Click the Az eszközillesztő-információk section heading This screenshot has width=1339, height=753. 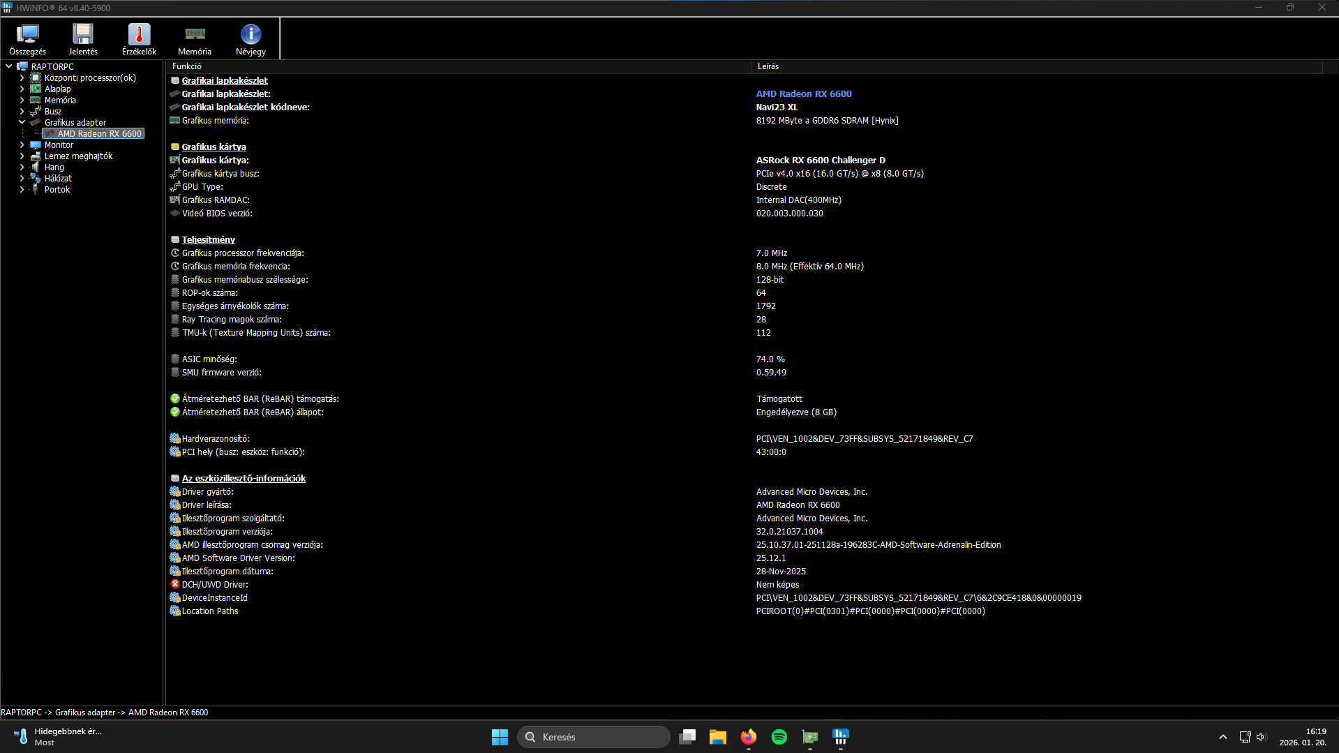[244, 479]
